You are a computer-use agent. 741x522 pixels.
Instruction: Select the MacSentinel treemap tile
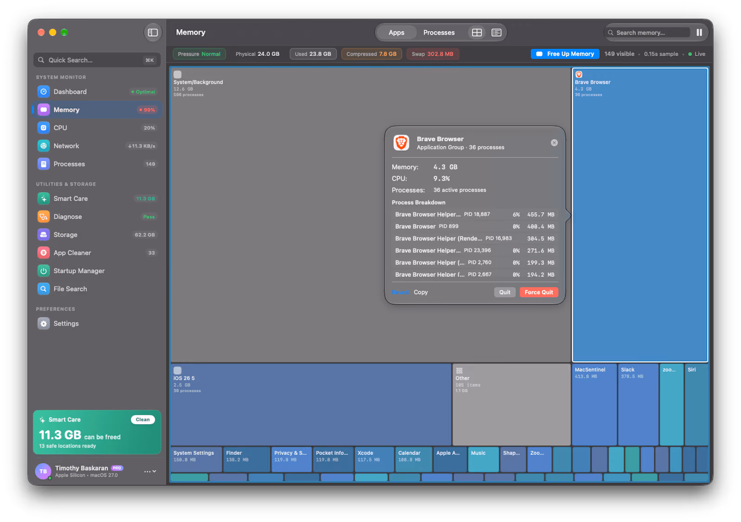594,404
